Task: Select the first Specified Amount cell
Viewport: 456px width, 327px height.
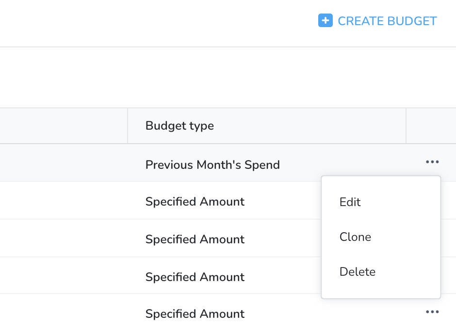Action: click(195, 202)
